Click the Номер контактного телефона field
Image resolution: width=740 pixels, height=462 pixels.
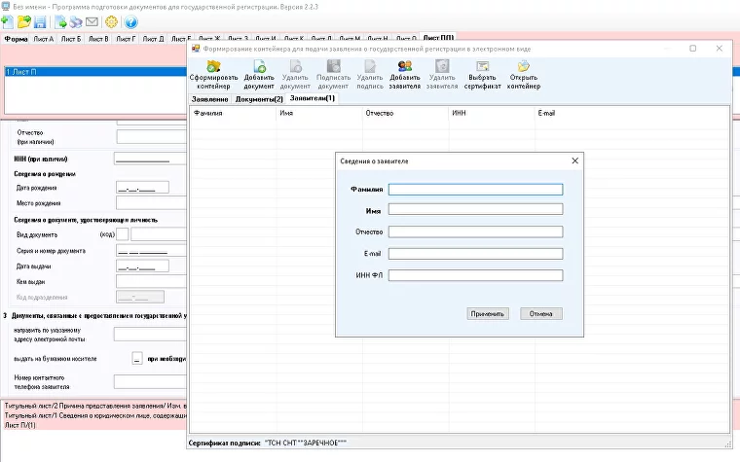click(x=151, y=382)
